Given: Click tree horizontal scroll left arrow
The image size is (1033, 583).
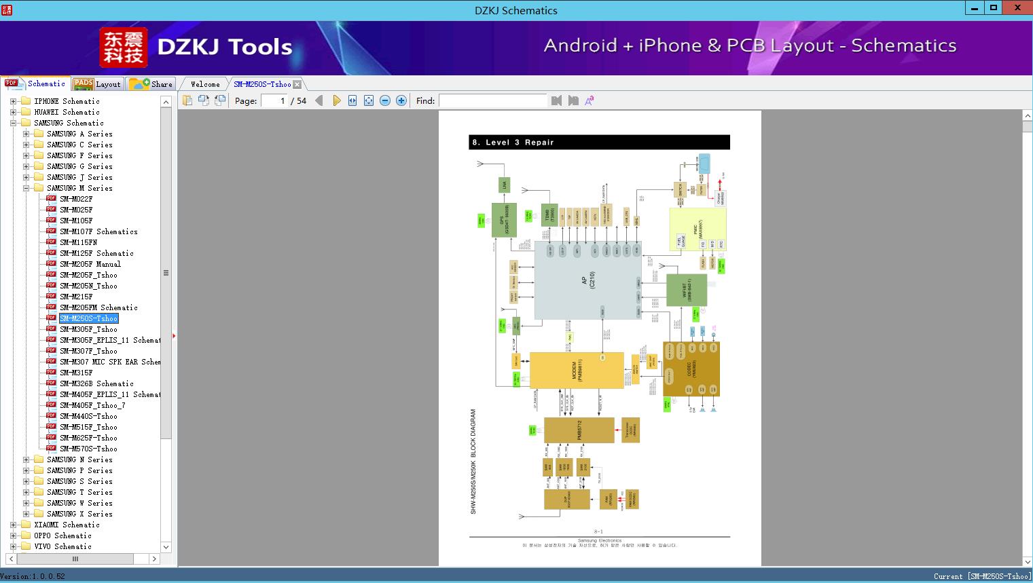Looking at the screenshot, I should (12, 559).
